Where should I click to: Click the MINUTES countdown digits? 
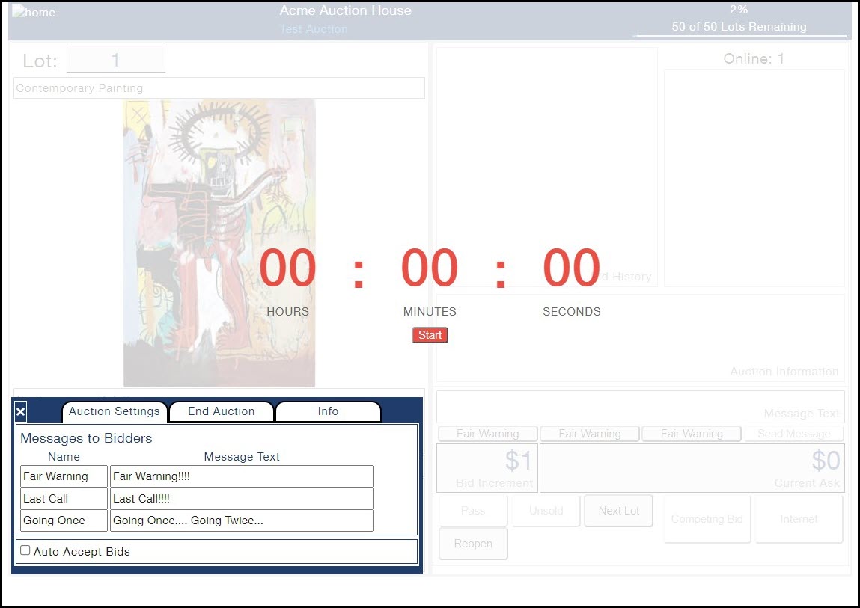430,268
